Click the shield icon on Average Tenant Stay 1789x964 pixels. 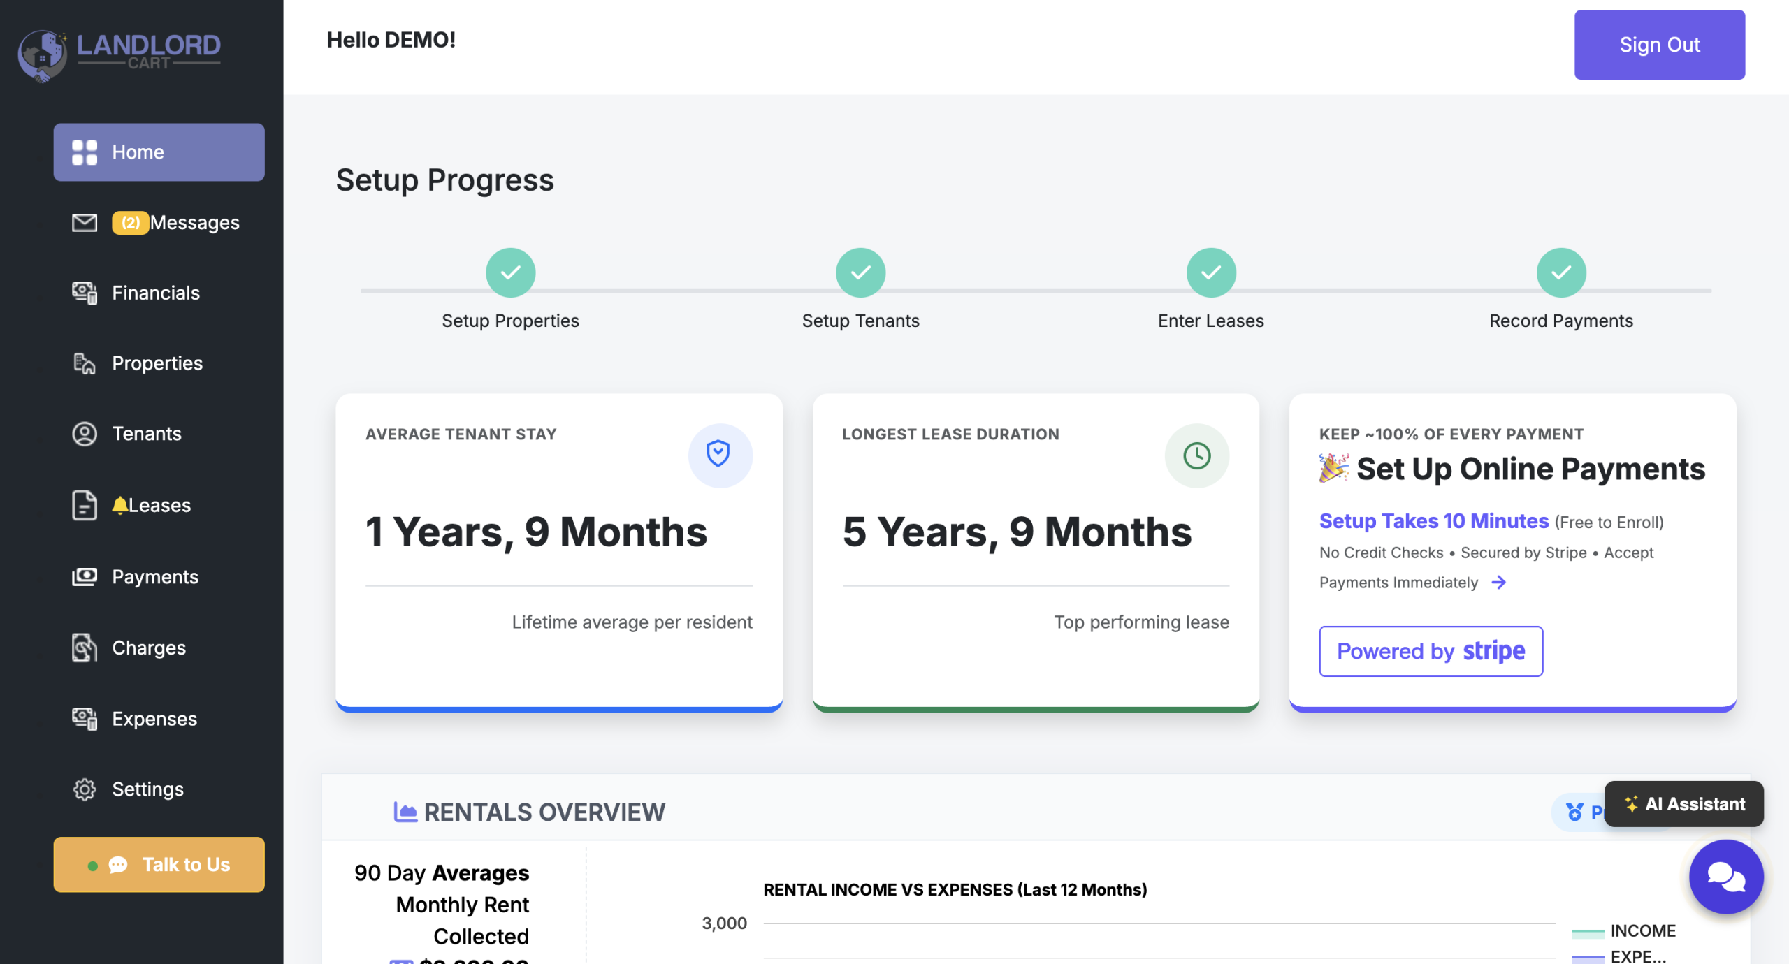(x=719, y=455)
